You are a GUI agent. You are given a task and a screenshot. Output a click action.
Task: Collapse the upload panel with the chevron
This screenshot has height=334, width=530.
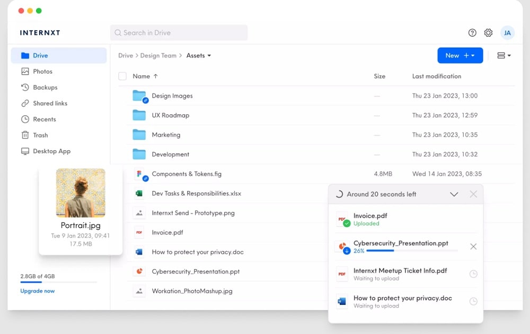pos(454,194)
